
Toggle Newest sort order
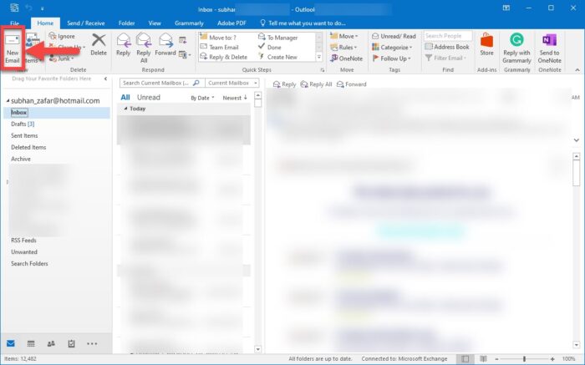pos(235,98)
